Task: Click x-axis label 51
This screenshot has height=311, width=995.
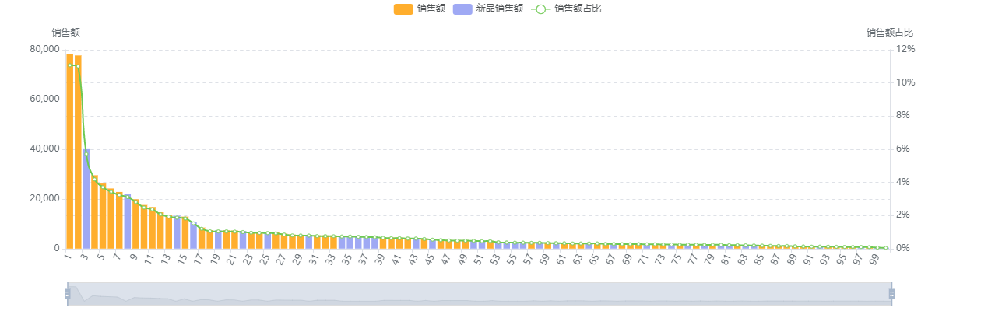Action: [x=478, y=258]
